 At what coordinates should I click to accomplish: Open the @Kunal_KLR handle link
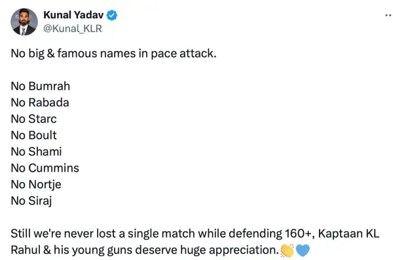pyautogui.click(x=73, y=29)
